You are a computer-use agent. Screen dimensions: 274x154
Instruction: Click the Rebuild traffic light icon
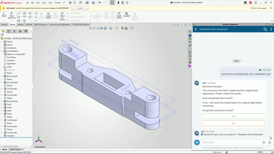[118, 3]
